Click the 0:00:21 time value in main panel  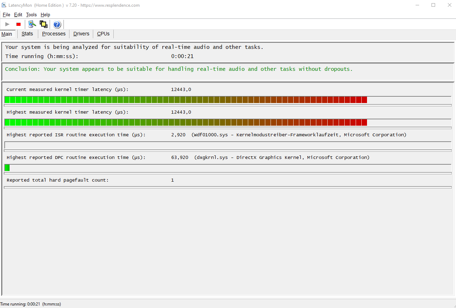[x=182, y=56]
